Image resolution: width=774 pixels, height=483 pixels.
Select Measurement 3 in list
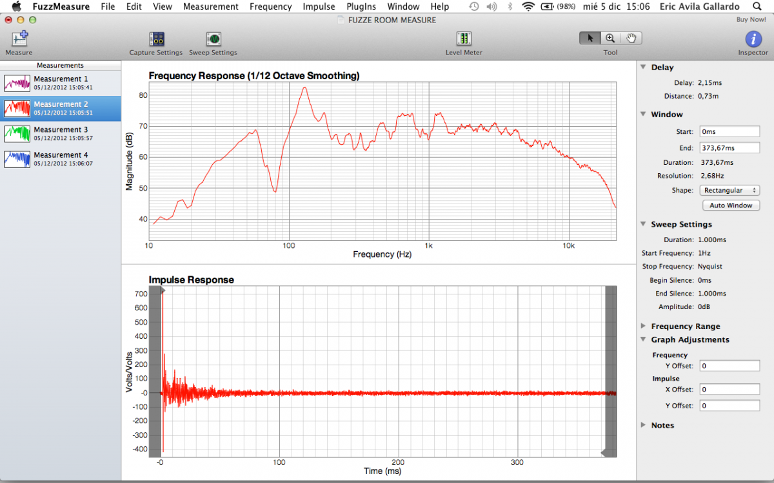[61, 134]
